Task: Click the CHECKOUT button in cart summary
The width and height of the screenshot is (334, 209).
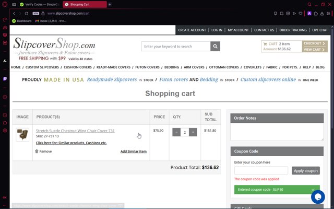Action: click(315, 43)
